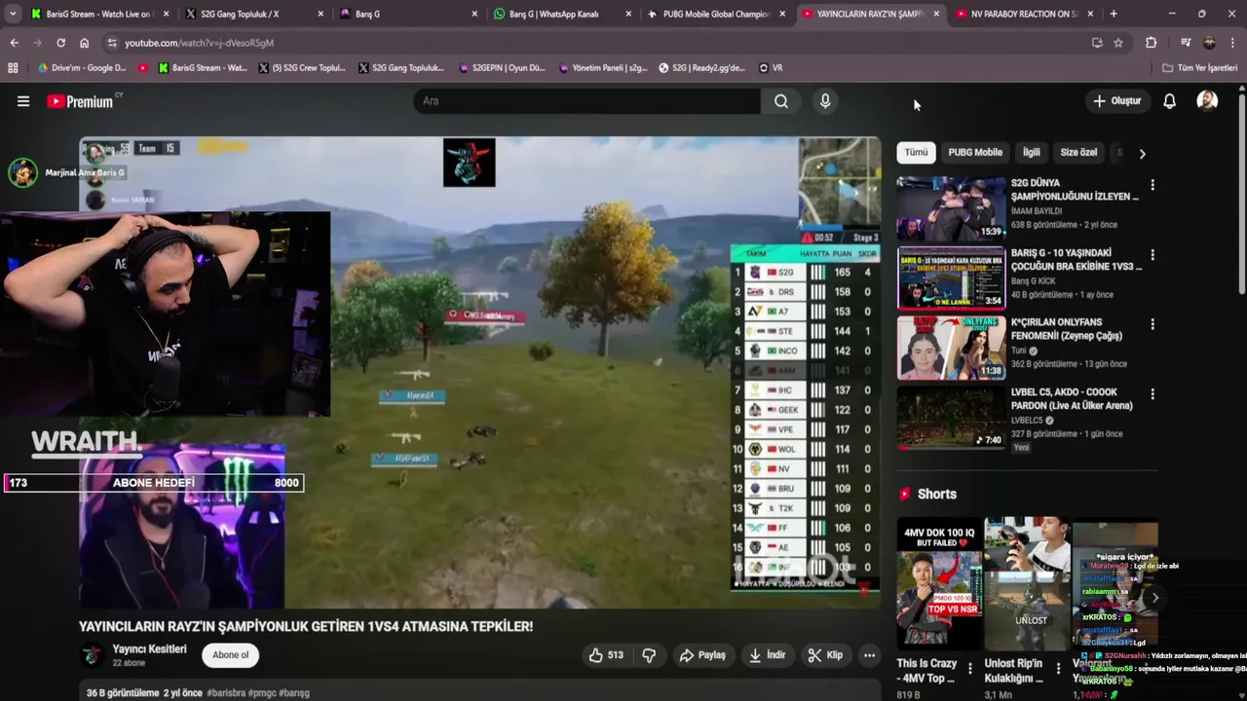Viewport: 1247px width, 701px height.
Task: Go back with browser back arrow
Action: point(14,43)
